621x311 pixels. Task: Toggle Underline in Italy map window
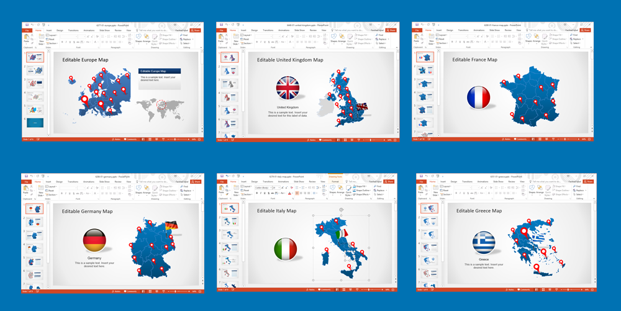[x=265, y=193]
